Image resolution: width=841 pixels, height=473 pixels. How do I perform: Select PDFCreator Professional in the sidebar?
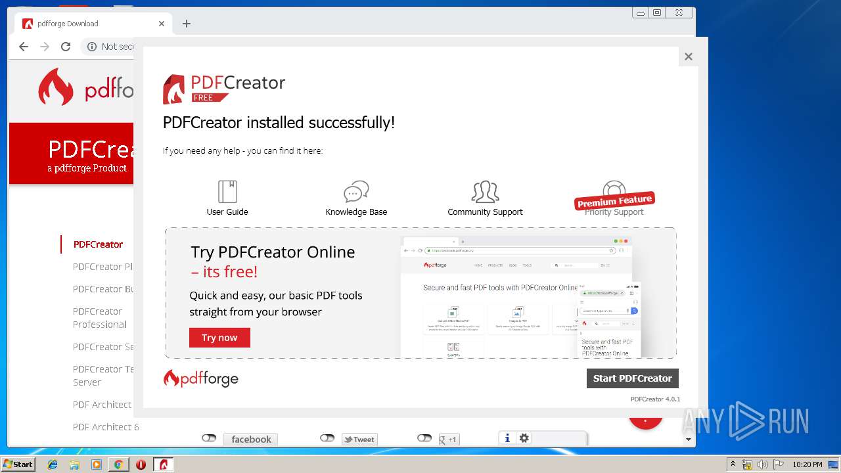[x=100, y=318]
